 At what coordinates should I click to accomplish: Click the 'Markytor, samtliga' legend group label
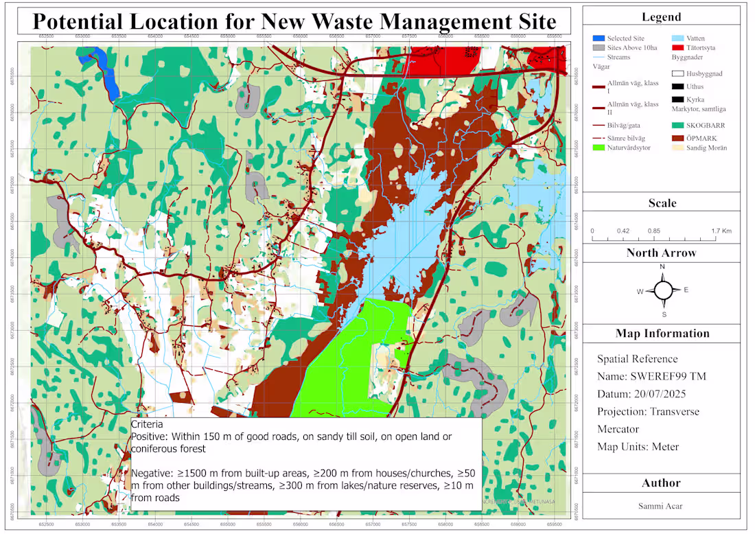click(699, 109)
